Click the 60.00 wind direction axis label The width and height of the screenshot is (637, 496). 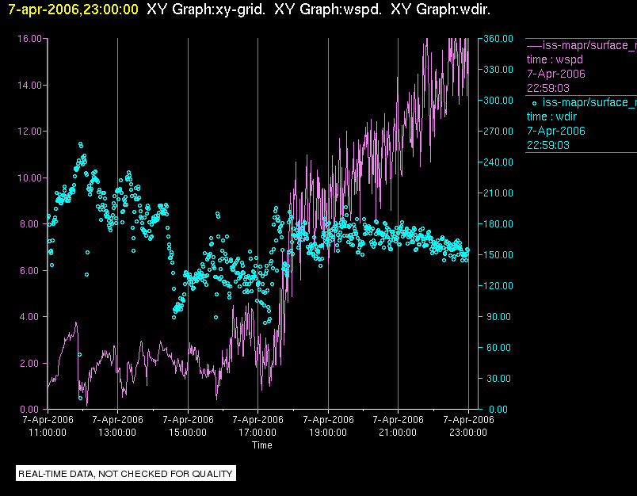[498, 347]
